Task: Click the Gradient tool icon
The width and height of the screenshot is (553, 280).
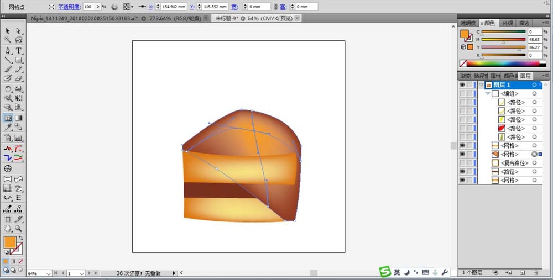Action: pos(19,118)
